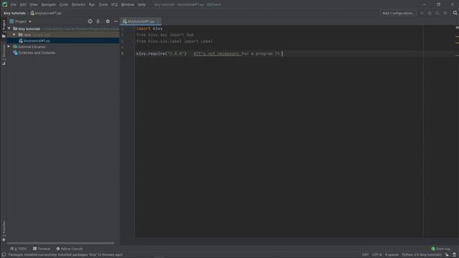Open the TODO tool window
Image resolution: width=459 pixels, height=258 pixels.
(19, 249)
